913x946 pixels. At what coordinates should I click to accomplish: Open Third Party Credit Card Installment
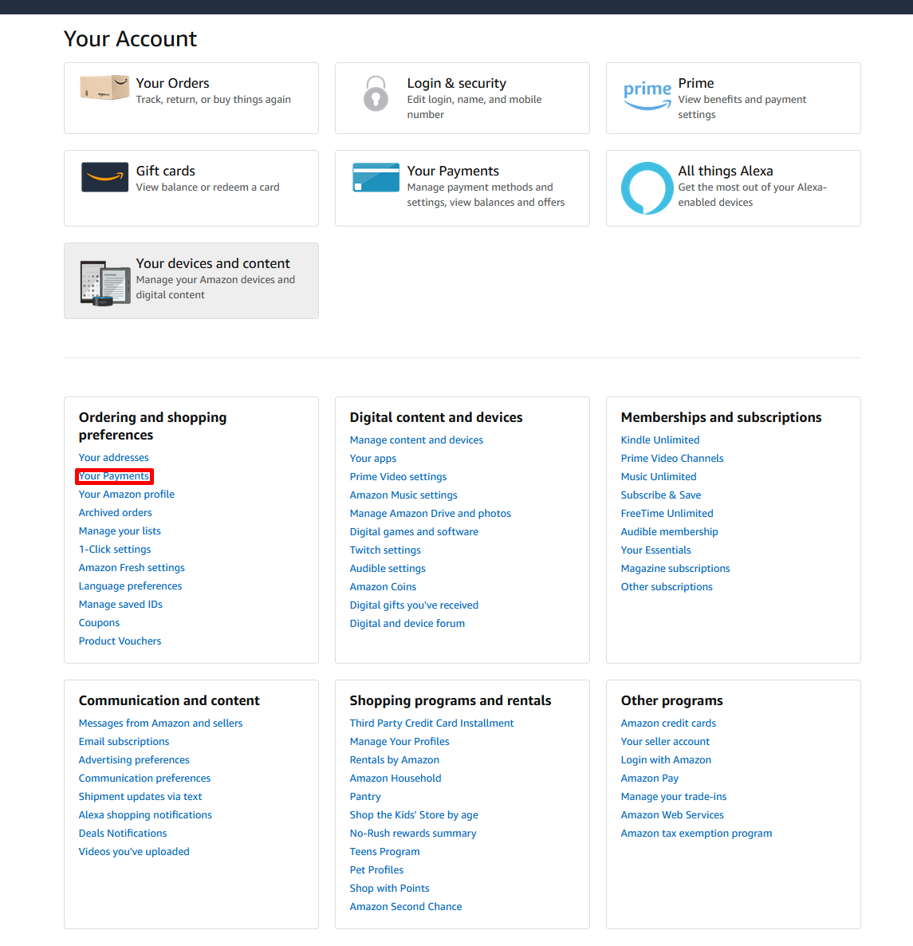click(x=431, y=723)
